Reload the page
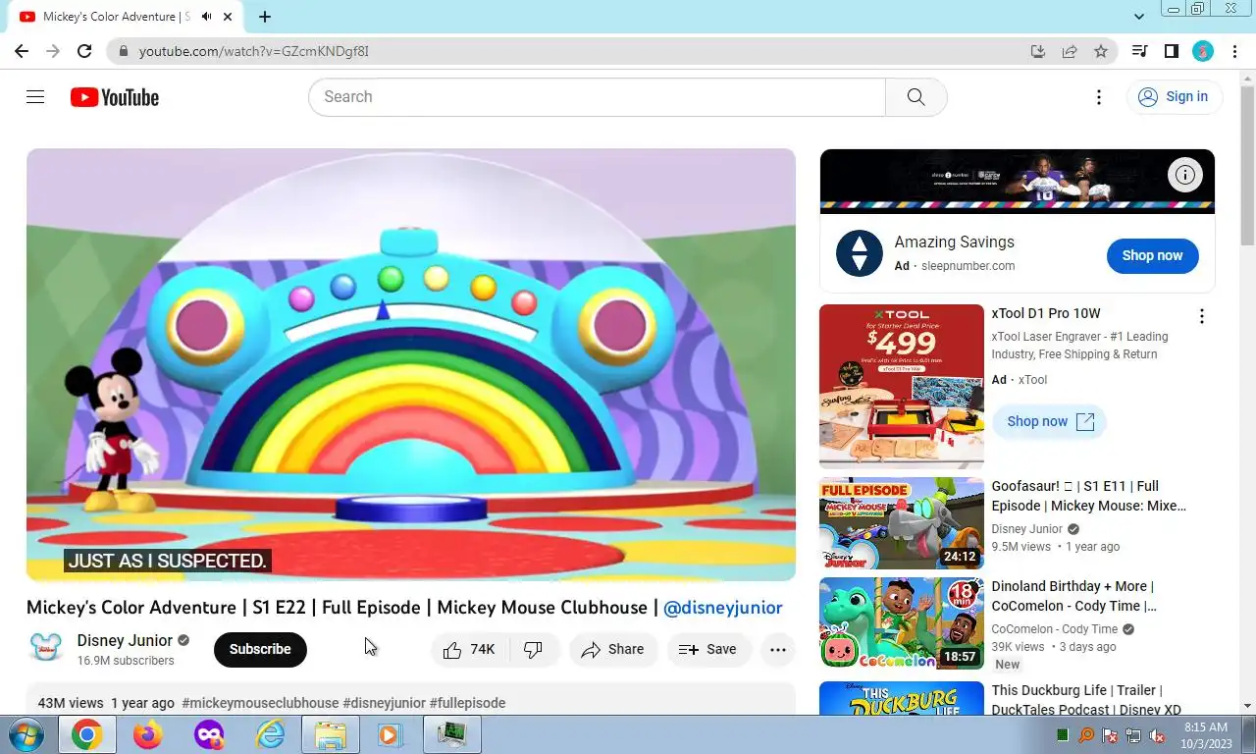Viewport: 1256px width, 754px height. pos(84,51)
